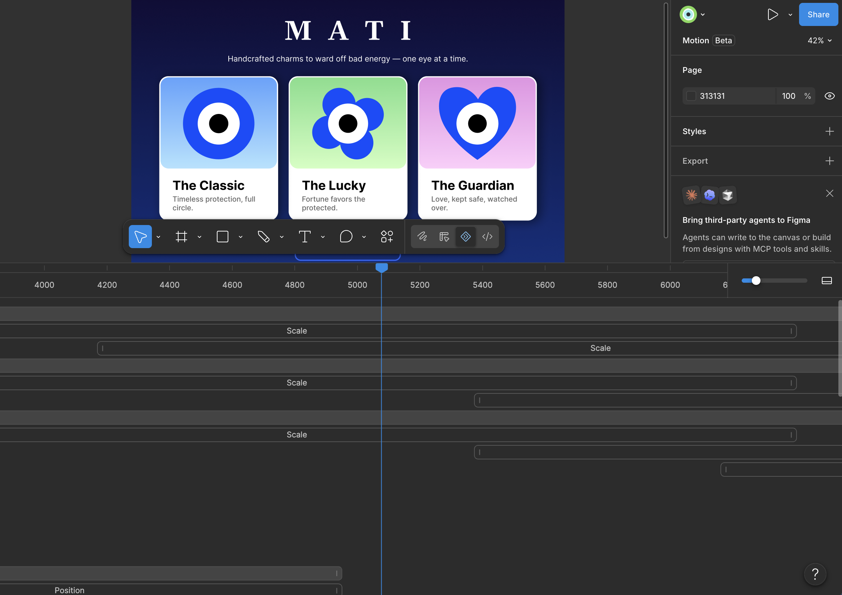
Task: Select the Rectangle shape tool
Action: click(222, 237)
